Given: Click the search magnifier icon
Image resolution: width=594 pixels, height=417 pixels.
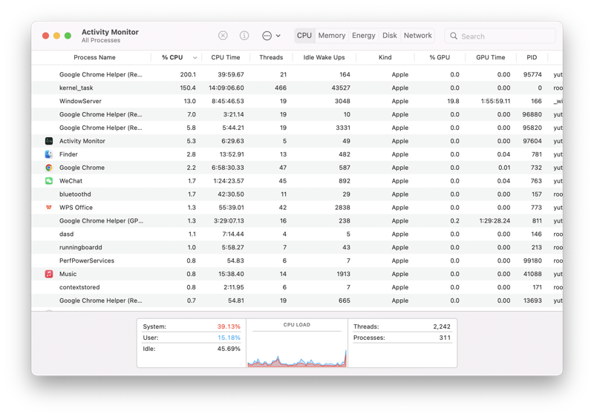Looking at the screenshot, I should (454, 36).
